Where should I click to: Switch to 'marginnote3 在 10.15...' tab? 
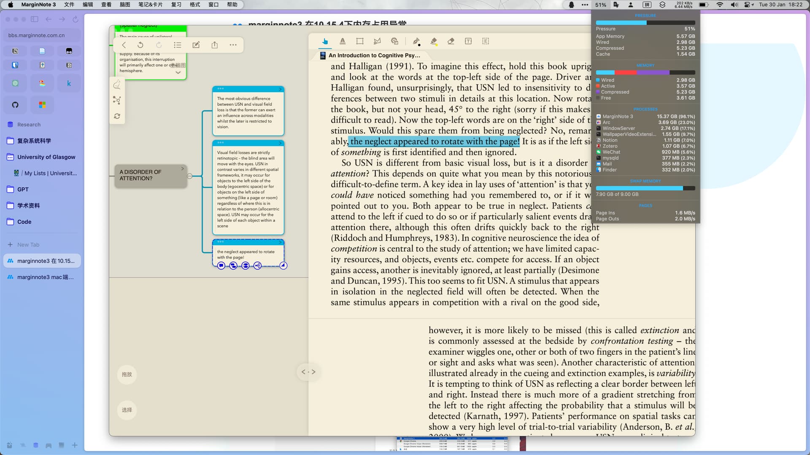(42, 261)
